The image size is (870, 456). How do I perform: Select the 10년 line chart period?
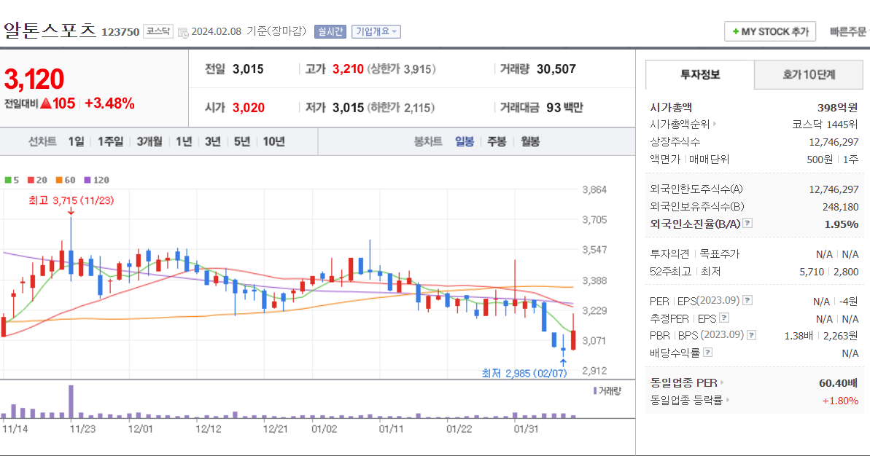coord(273,142)
